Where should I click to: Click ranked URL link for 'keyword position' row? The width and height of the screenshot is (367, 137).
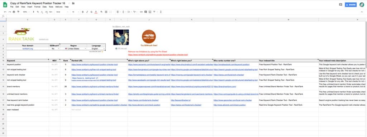click(x=95, y=65)
